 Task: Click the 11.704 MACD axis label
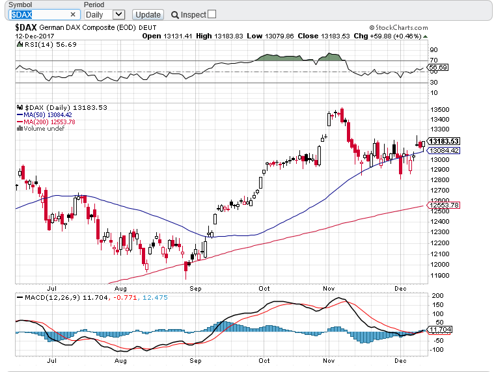click(440, 330)
